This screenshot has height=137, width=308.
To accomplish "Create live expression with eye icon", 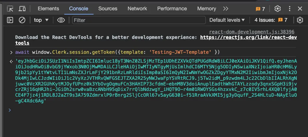I will [61, 20].
